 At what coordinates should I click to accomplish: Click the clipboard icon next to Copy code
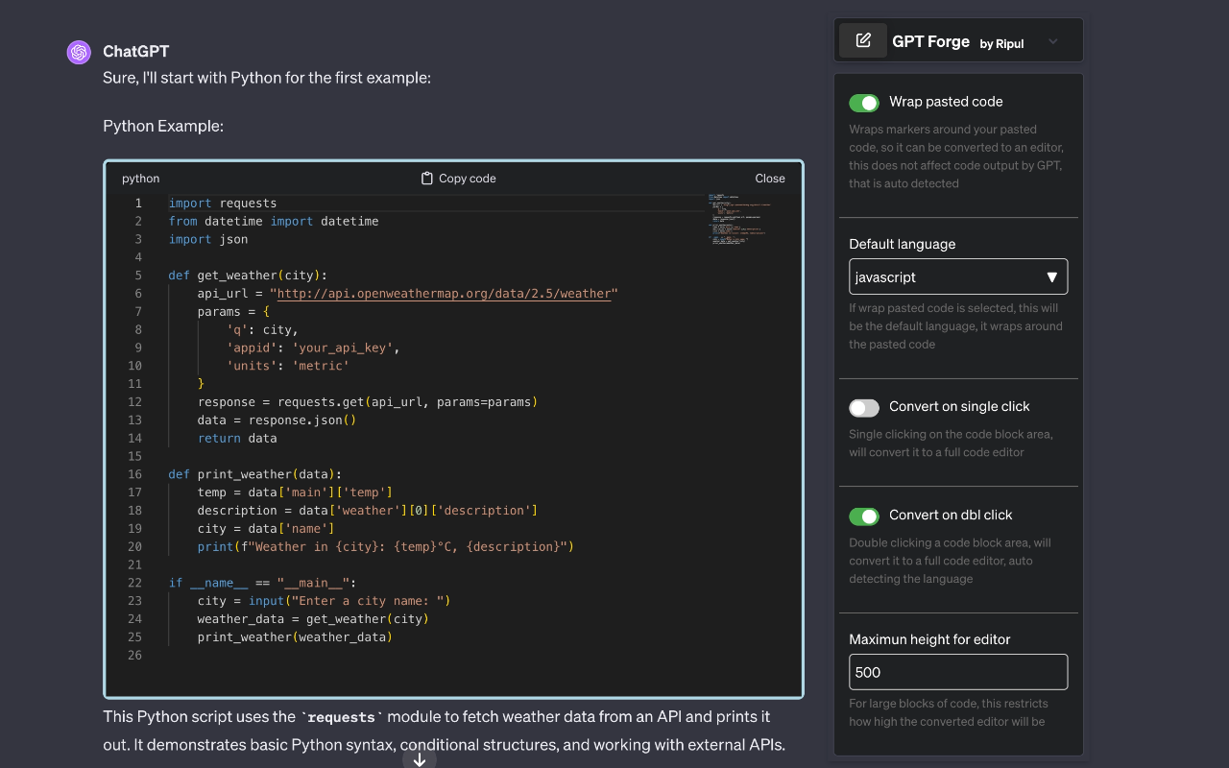tap(424, 178)
